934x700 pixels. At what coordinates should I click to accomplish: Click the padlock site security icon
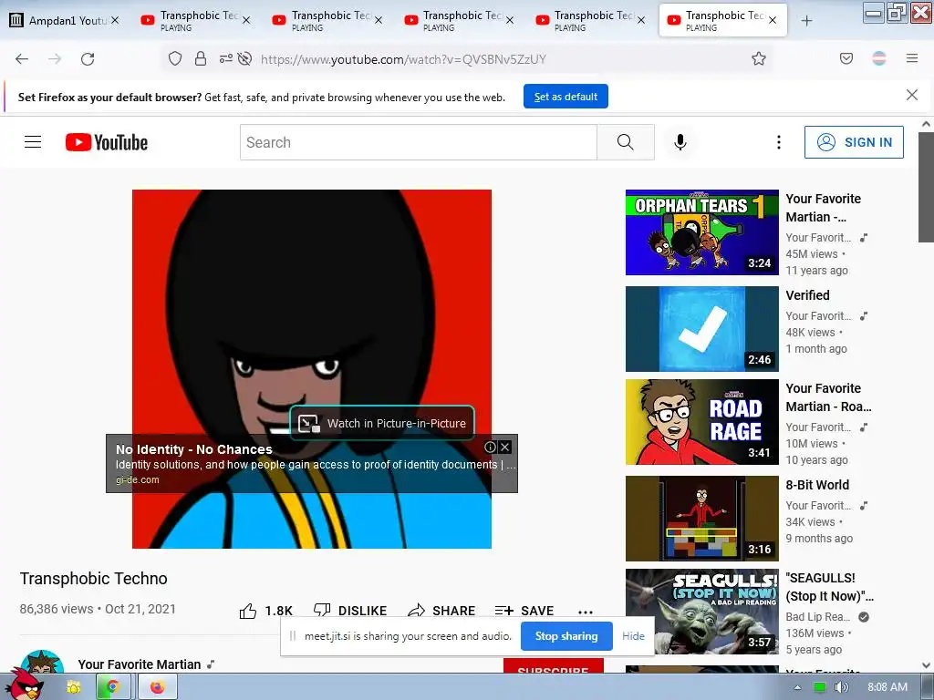pos(201,58)
